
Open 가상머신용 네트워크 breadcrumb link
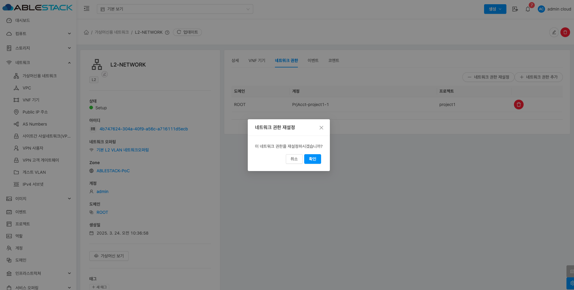click(112, 32)
